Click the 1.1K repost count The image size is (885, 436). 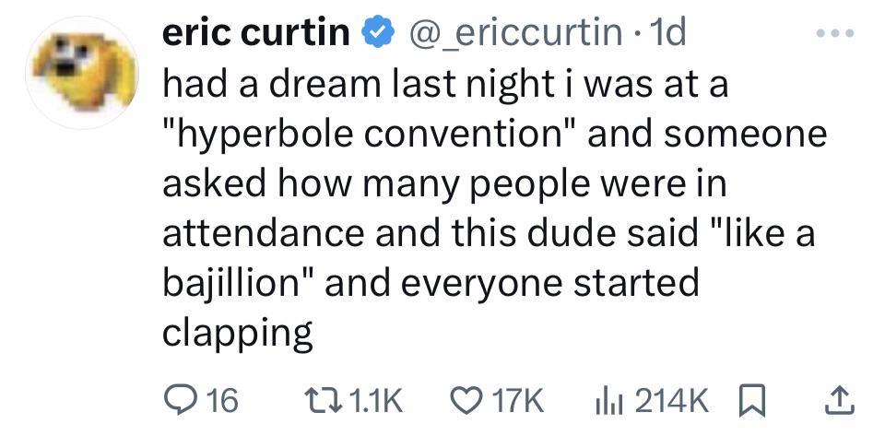pyautogui.click(x=378, y=399)
